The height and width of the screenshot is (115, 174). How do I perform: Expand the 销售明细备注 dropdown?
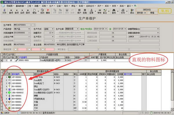point(158,29)
